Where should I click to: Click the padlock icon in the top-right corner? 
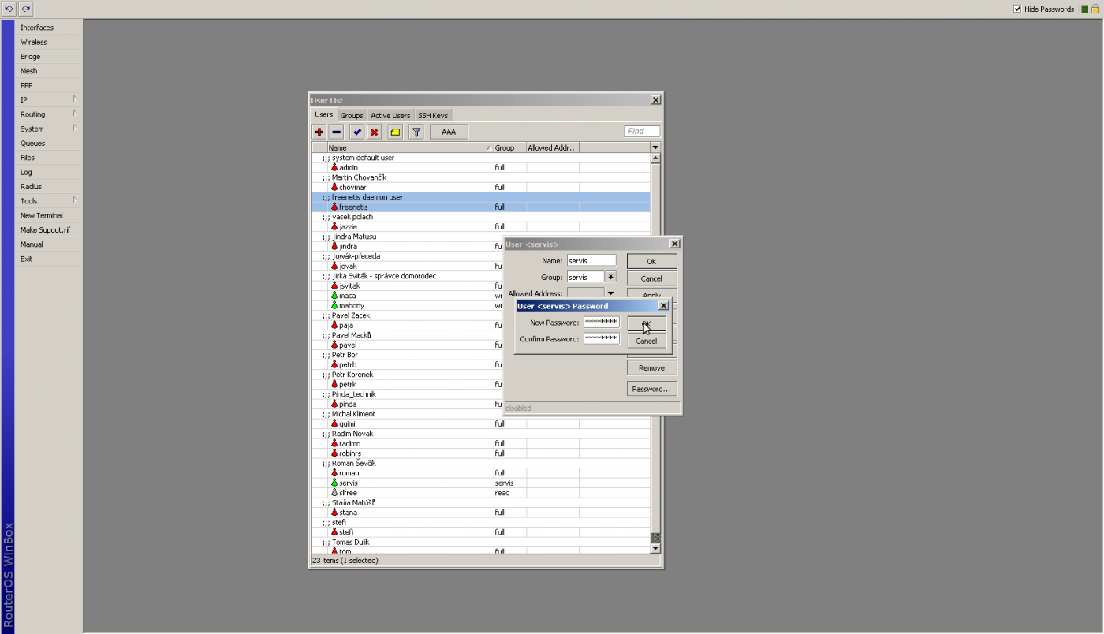pyautogui.click(x=1095, y=9)
